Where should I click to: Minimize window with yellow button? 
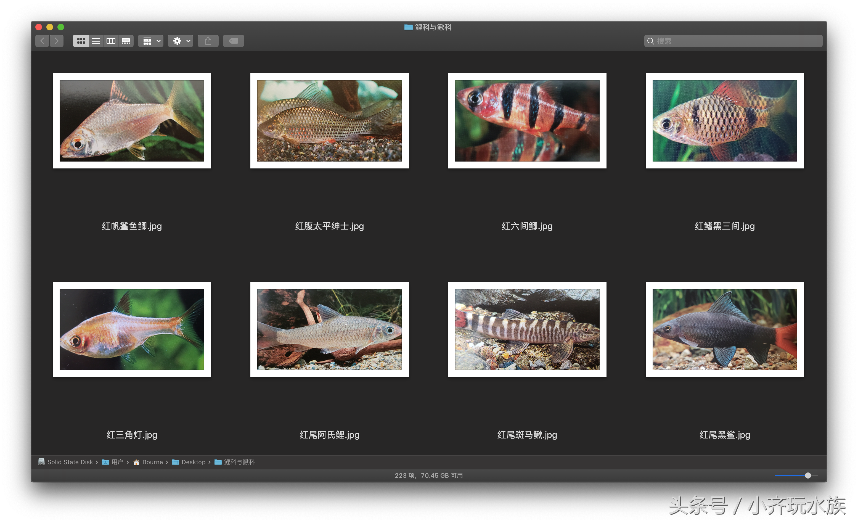[50, 27]
